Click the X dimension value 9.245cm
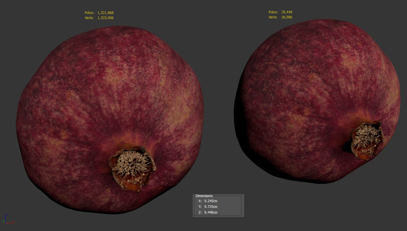The image size is (407, 231). pos(211,201)
